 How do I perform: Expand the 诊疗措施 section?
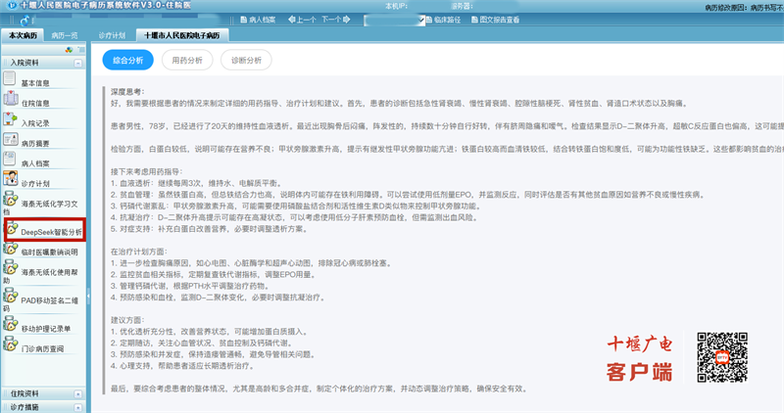(x=78, y=407)
